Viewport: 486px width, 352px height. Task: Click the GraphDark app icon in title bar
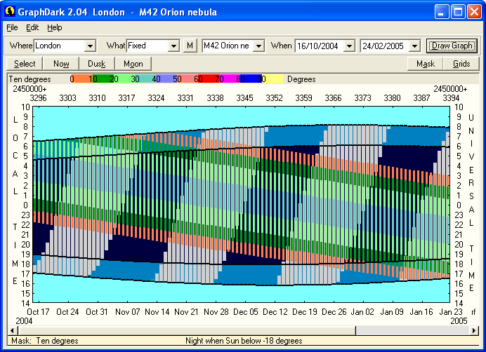11,12
